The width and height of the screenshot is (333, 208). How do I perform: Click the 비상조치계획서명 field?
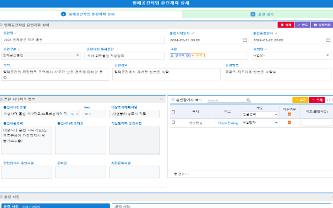134,114
